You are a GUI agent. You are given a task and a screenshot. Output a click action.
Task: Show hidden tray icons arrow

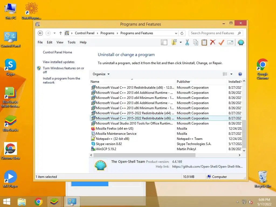click(238, 202)
